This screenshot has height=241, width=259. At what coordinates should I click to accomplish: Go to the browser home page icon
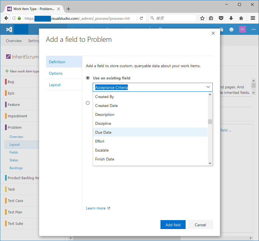(241, 18)
